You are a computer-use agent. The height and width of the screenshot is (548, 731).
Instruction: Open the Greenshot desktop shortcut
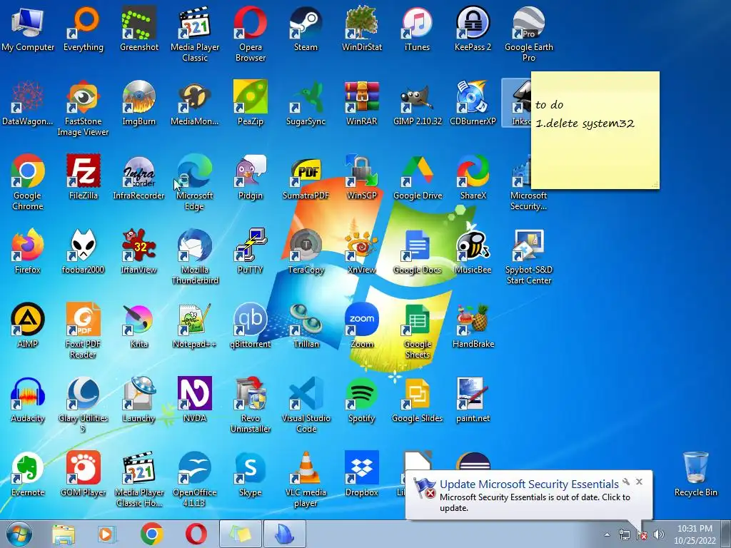139,29
